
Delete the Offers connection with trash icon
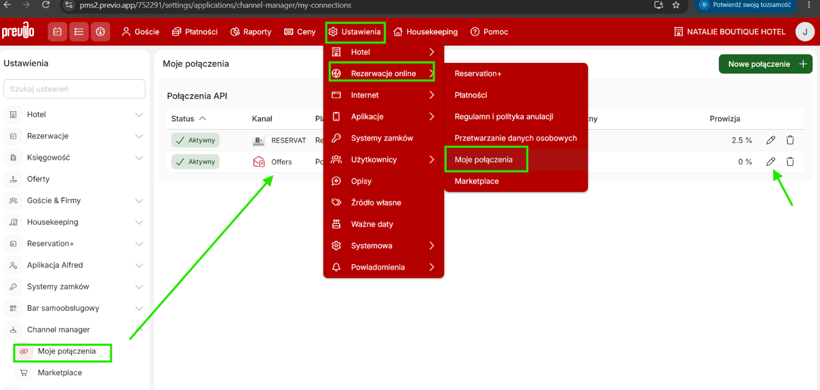point(790,161)
